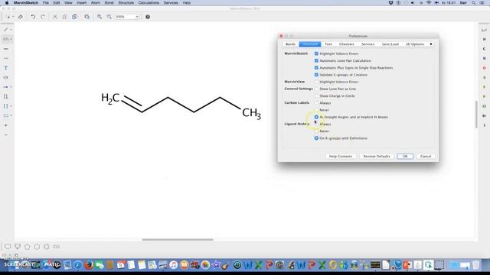Image resolution: width=490 pixels, height=275 pixels.
Task: Open the Bonds tab in Preferences
Action: point(290,44)
